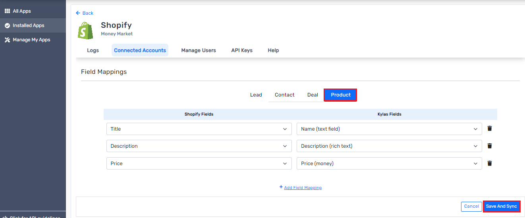Switch to the Logs tab
Screen dimensions: 525x218
93,50
